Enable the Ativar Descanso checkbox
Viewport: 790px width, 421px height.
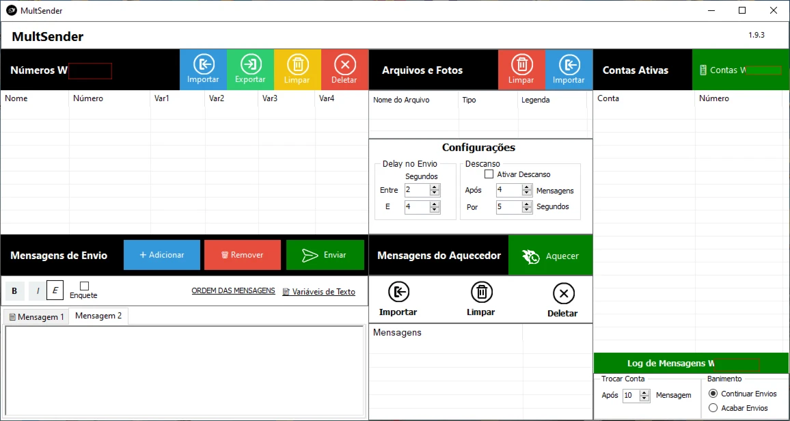tap(489, 174)
